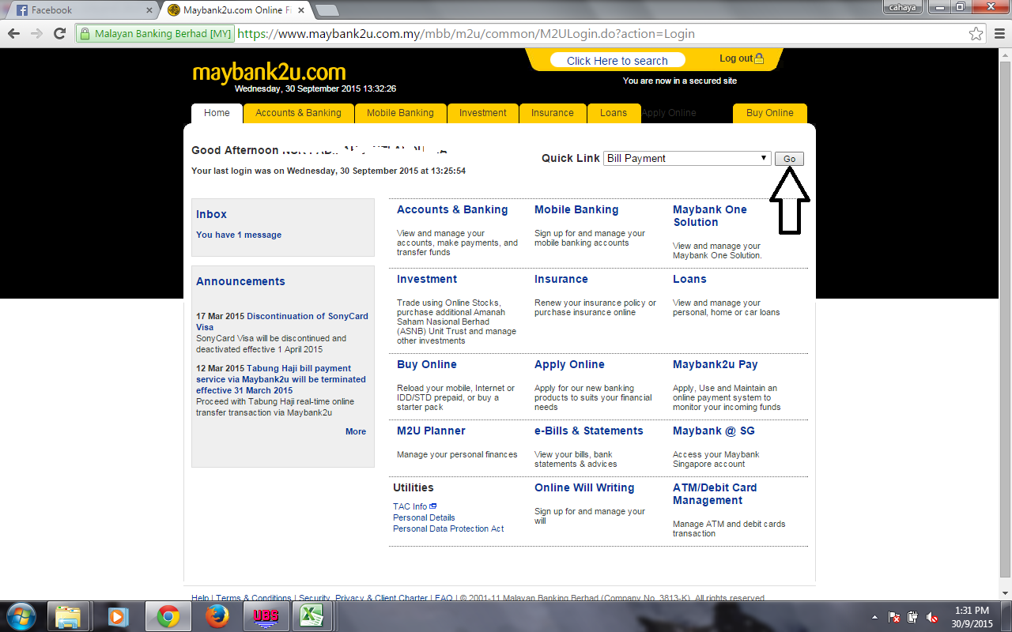Open Maybank @ SG link

click(x=714, y=431)
